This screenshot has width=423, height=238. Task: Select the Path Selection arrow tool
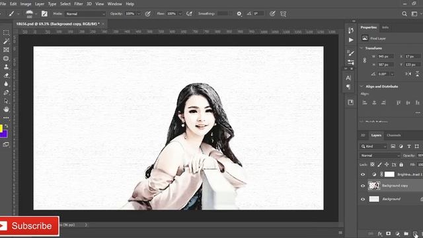click(6, 101)
